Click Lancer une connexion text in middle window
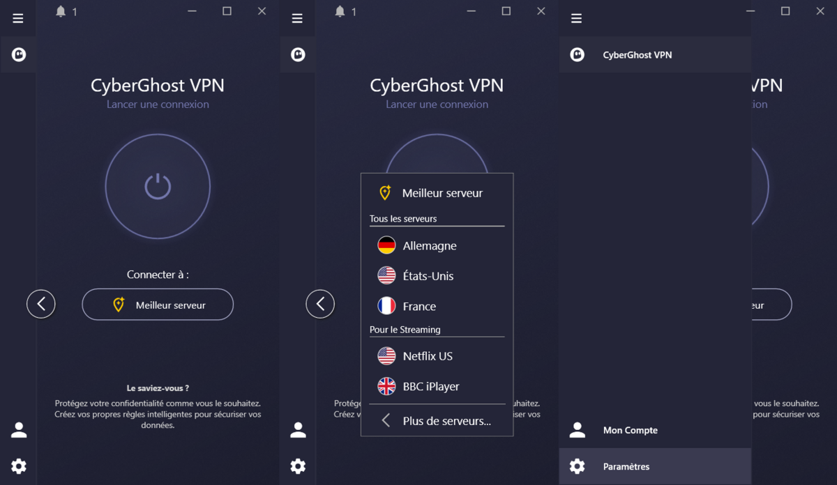This screenshot has width=837, height=485. pos(437,105)
